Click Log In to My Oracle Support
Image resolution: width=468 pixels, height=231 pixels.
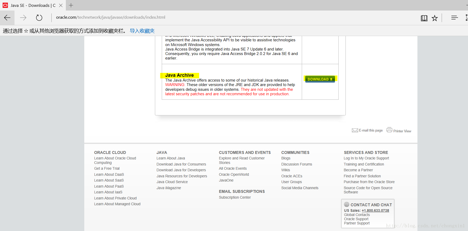pos(366,158)
